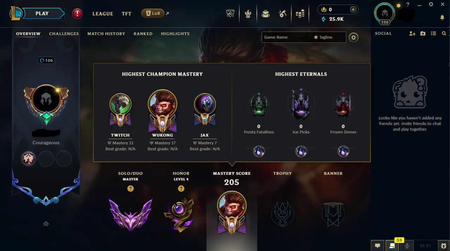Click the plus button to buy RP

(x=353, y=9)
